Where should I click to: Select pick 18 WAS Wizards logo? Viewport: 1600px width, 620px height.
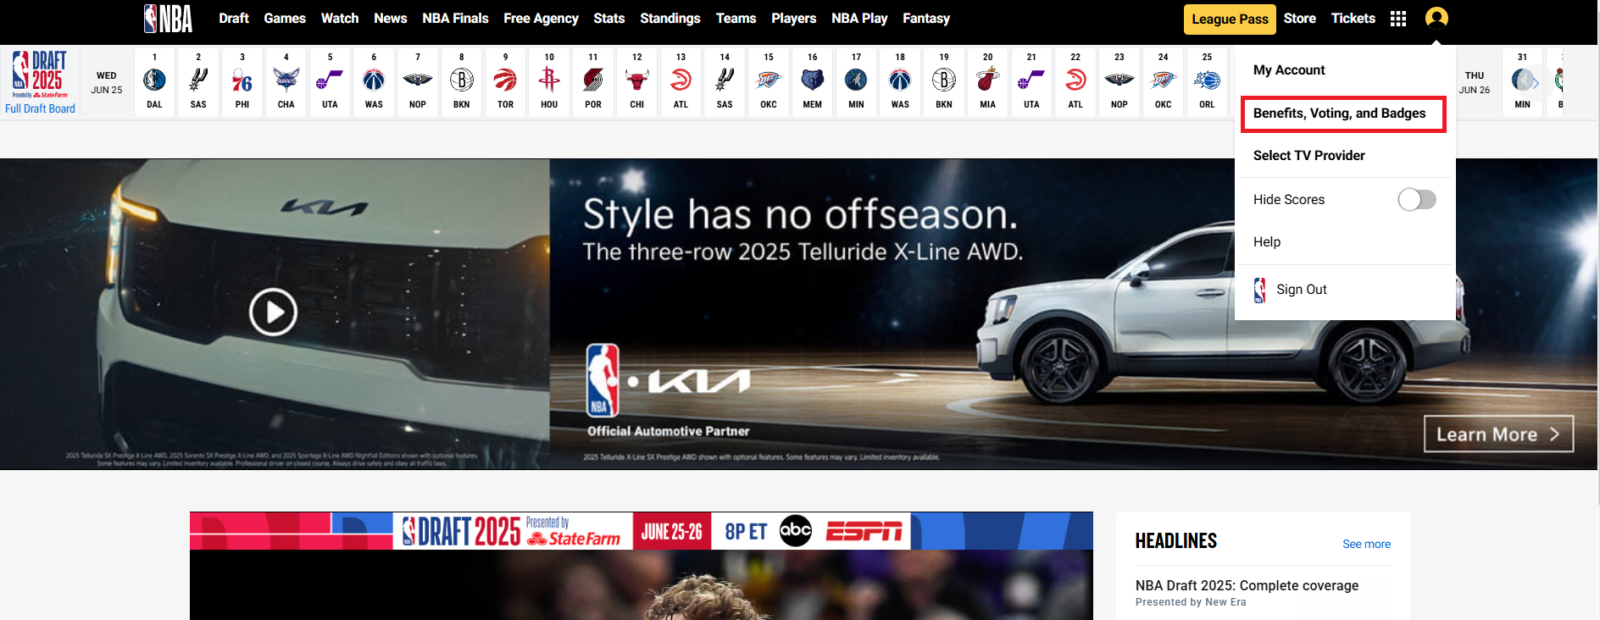pos(900,80)
